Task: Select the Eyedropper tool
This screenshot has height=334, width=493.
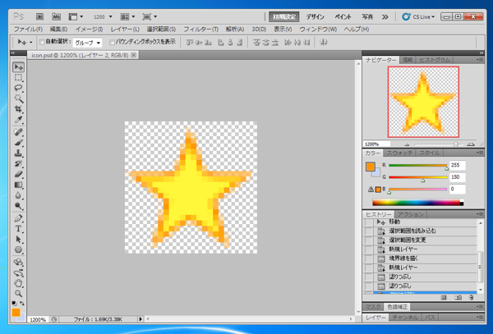Action: pyautogui.click(x=18, y=121)
